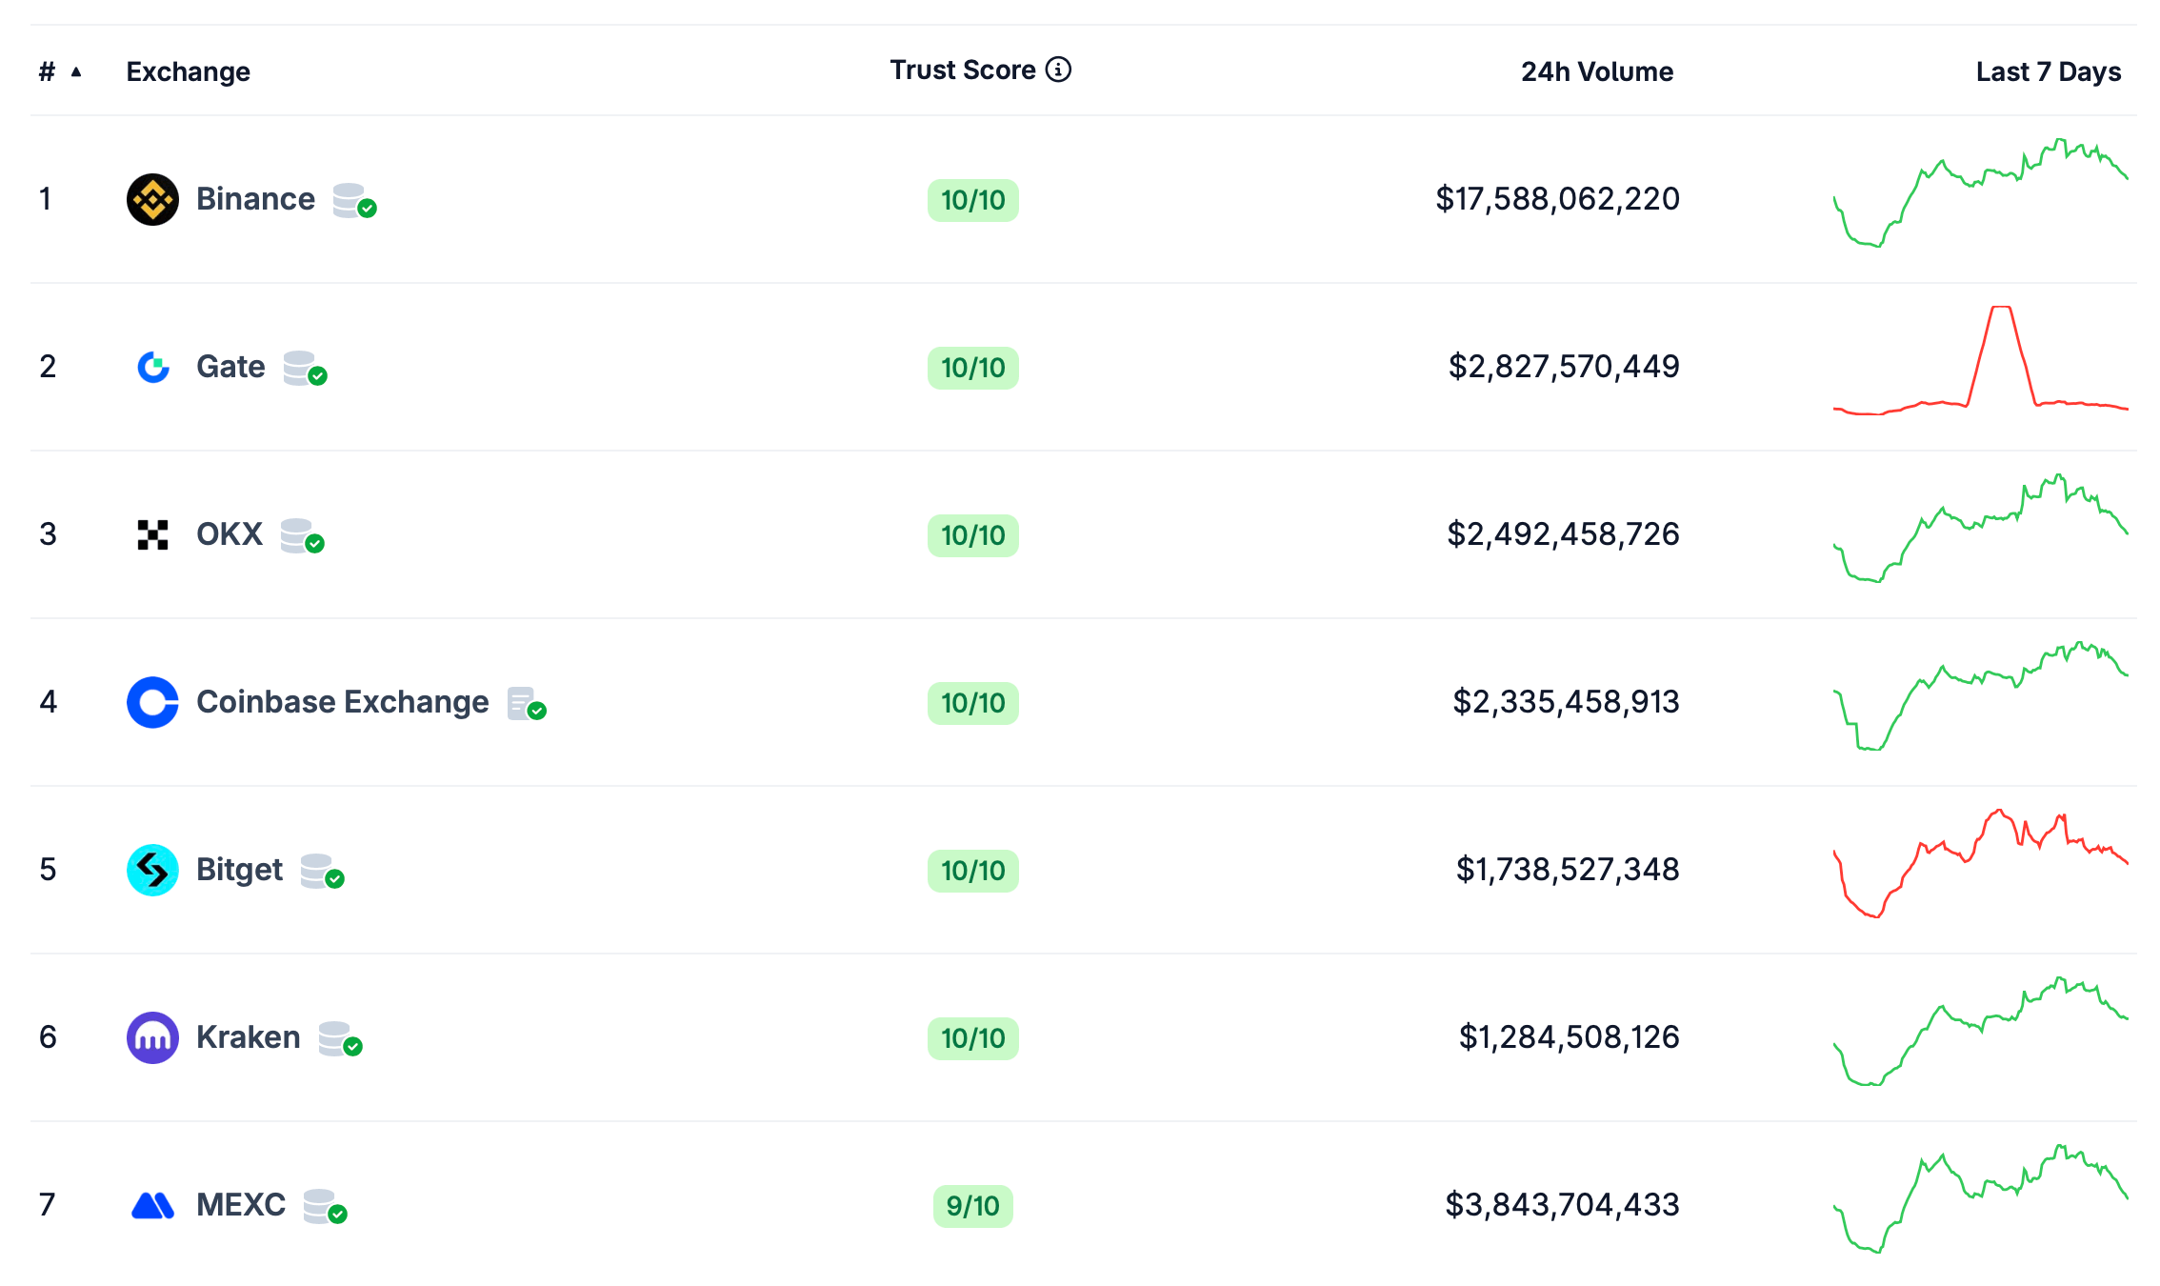Viewport: 2160px width, 1286px height.
Task: Click Trust Score info icon
Action: (1058, 70)
